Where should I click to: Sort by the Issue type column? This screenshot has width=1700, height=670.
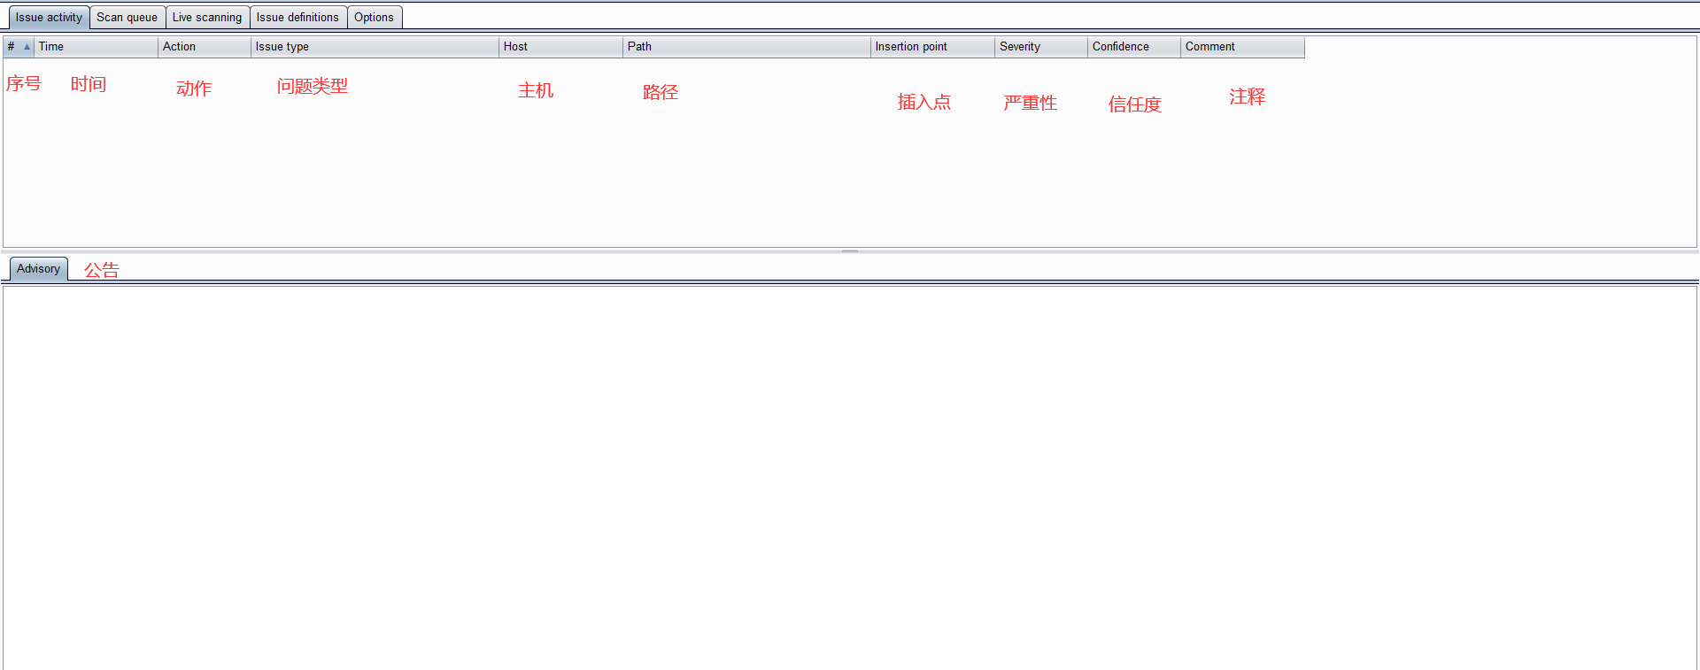[x=375, y=47]
